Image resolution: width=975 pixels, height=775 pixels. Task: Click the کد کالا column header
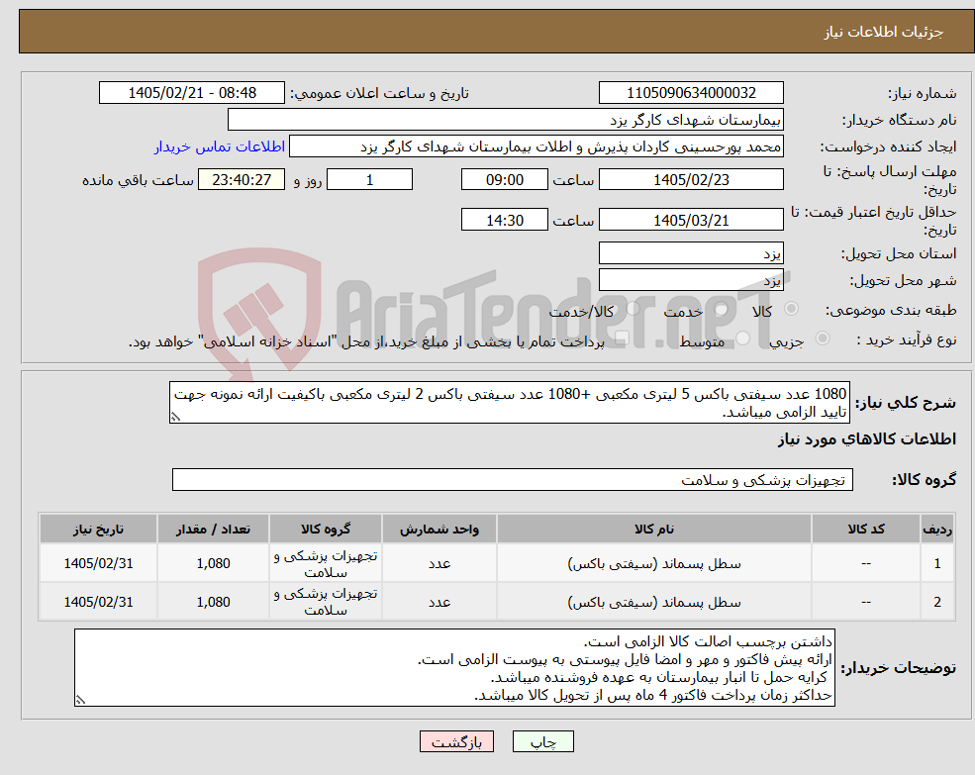click(x=865, y=529)
